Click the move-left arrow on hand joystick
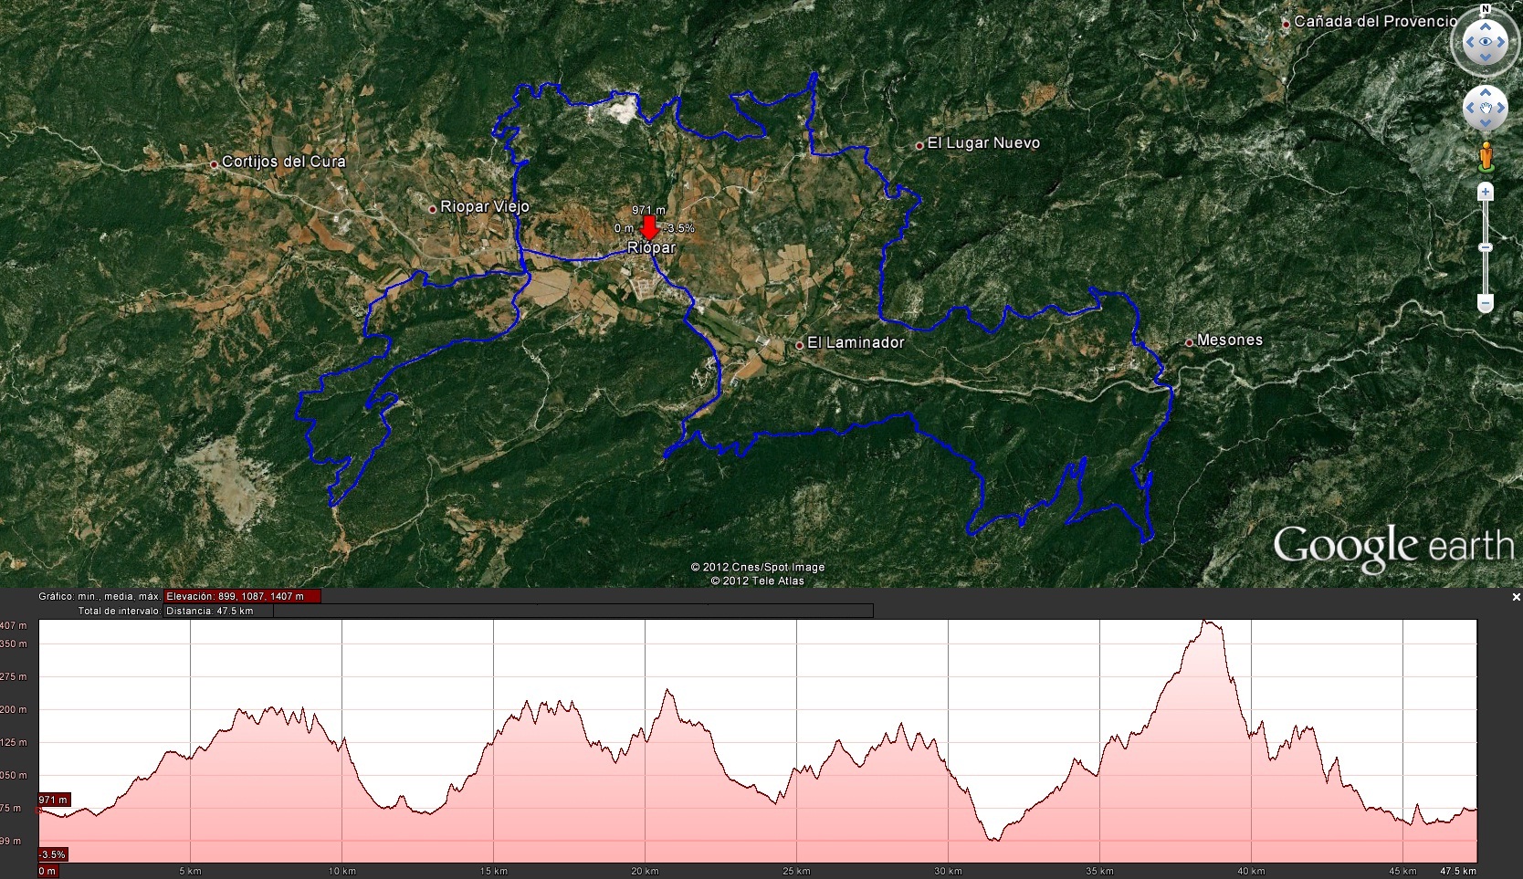The height and width of the screenshot is (879, 1523). [1470, 109]
